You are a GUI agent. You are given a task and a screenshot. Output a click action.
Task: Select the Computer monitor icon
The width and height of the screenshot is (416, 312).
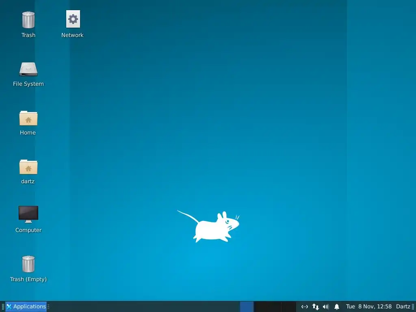click(x=28, y=214)
